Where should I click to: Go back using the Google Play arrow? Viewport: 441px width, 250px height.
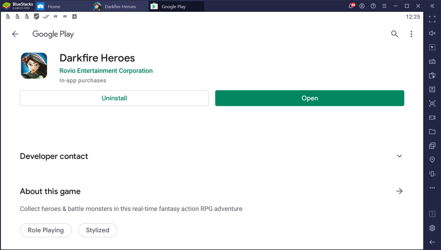pyautogui.click(x=15, y=34)
